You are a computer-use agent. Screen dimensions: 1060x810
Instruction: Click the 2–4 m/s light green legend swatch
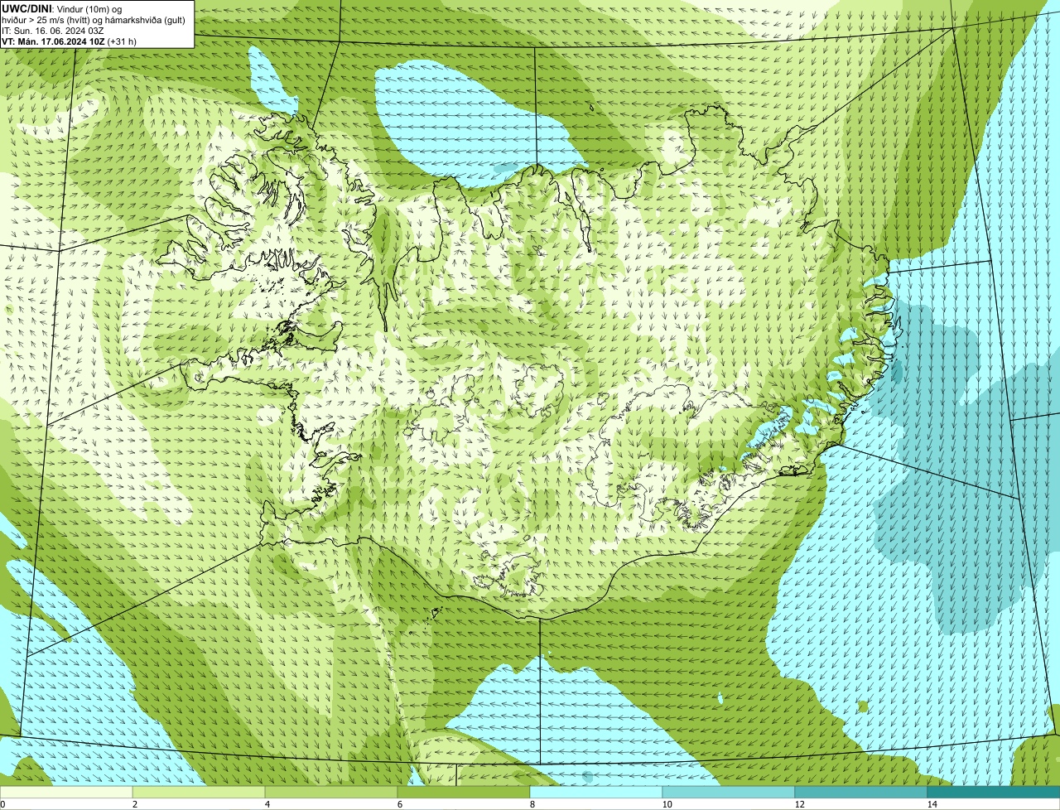tap(199, 792)
